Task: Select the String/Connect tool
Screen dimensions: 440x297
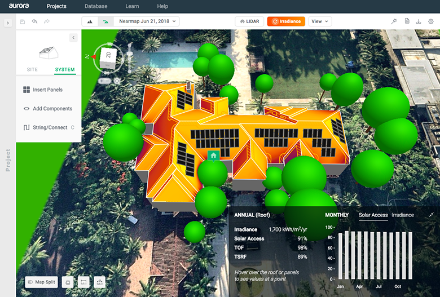Action: [49, 127]
